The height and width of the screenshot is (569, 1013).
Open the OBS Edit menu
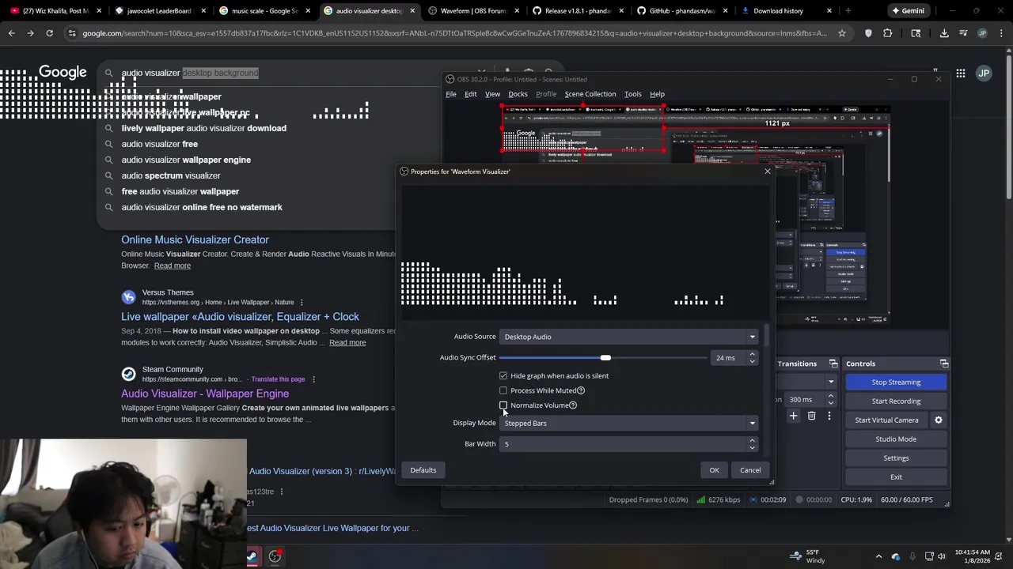click(x=470, y=94)
